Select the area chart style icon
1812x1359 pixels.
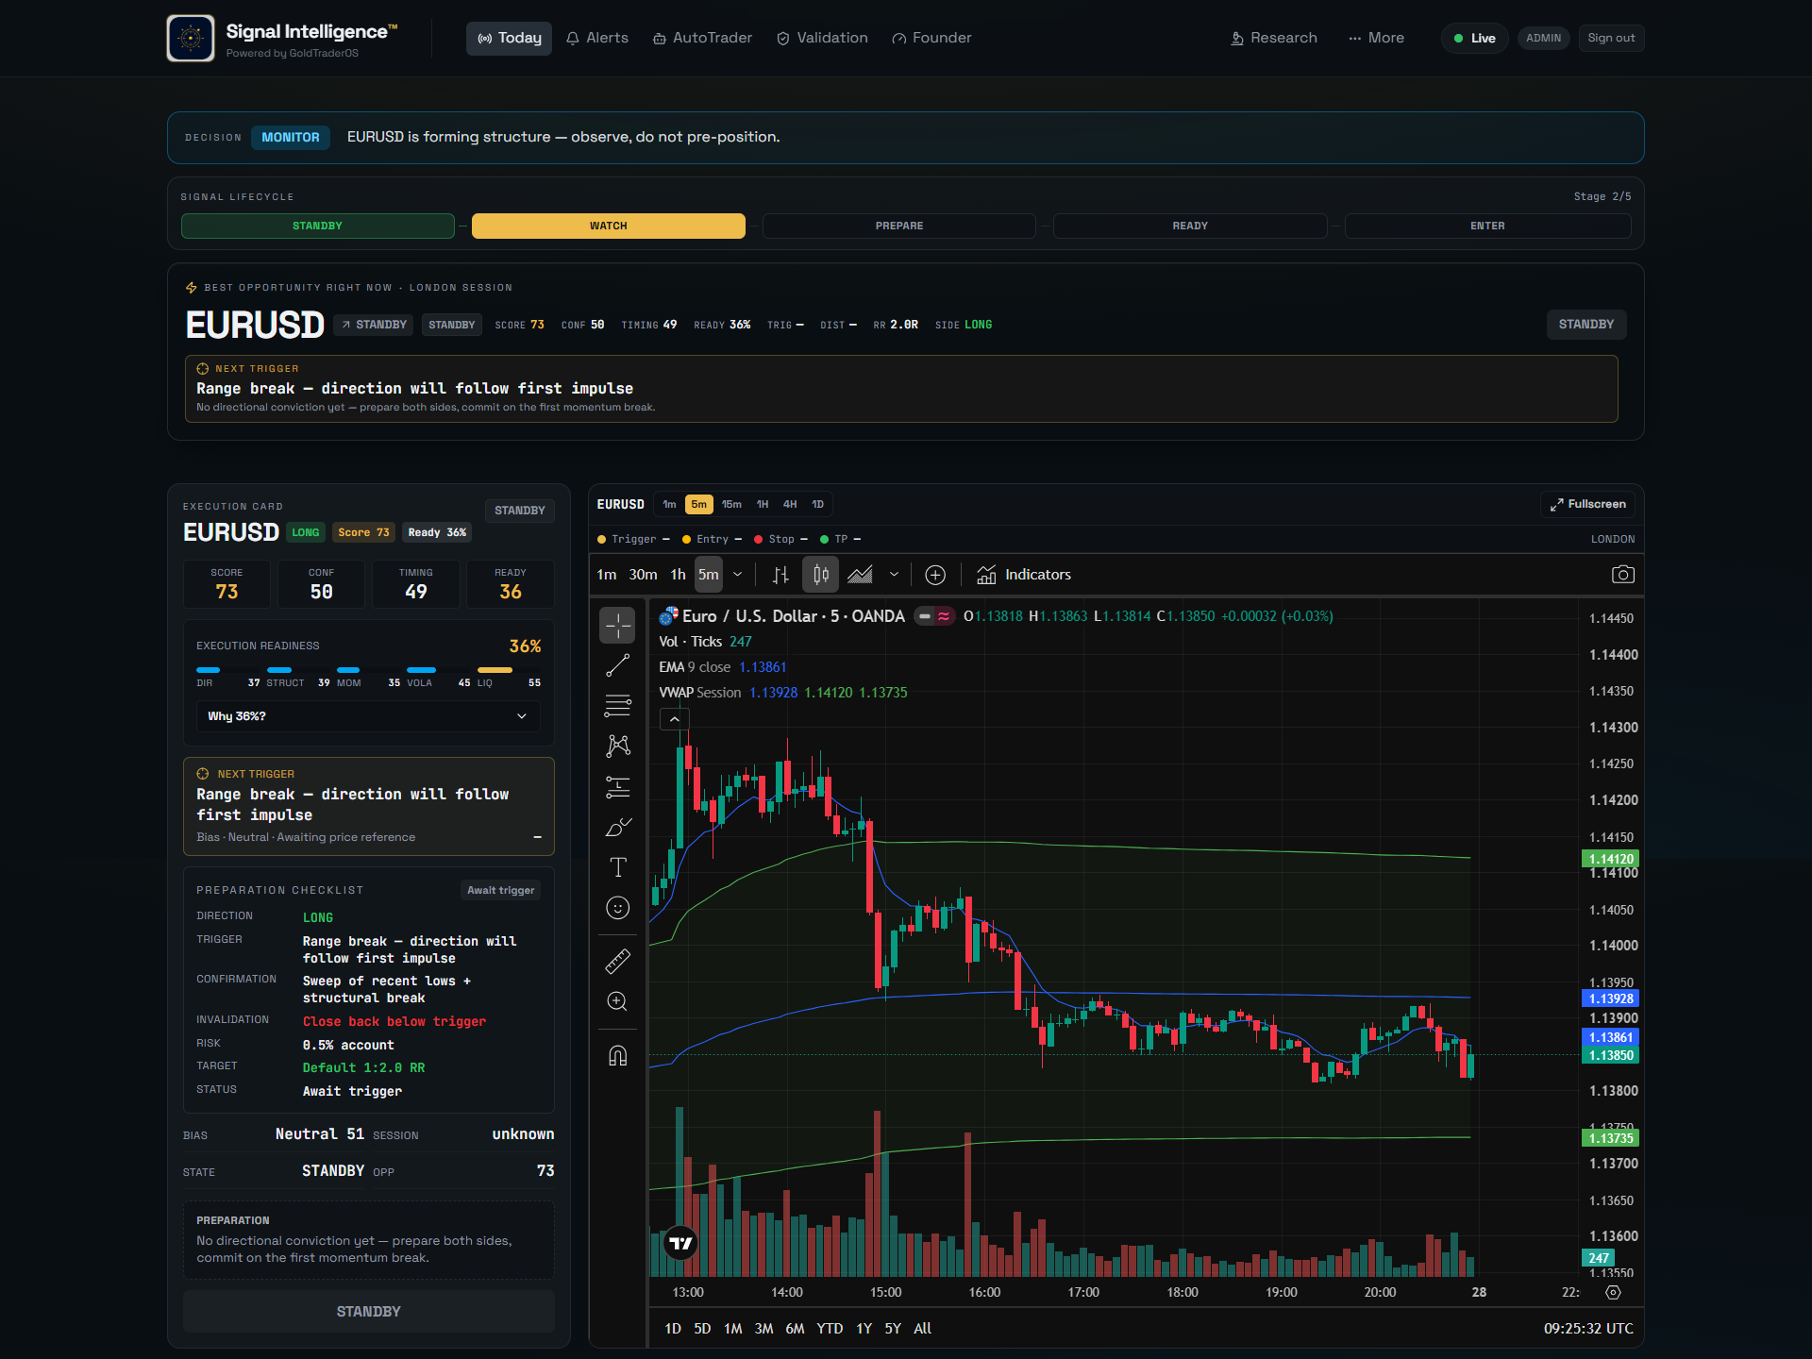point(860,575)
